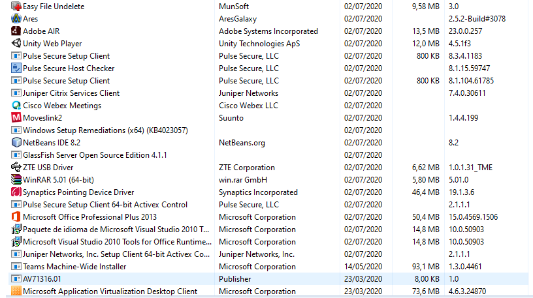The width and height of the screenshot is (533, 298).
Task: Select GlassFish Server Open Source Edition 4.1.1
Action: (x=95, y=155)
